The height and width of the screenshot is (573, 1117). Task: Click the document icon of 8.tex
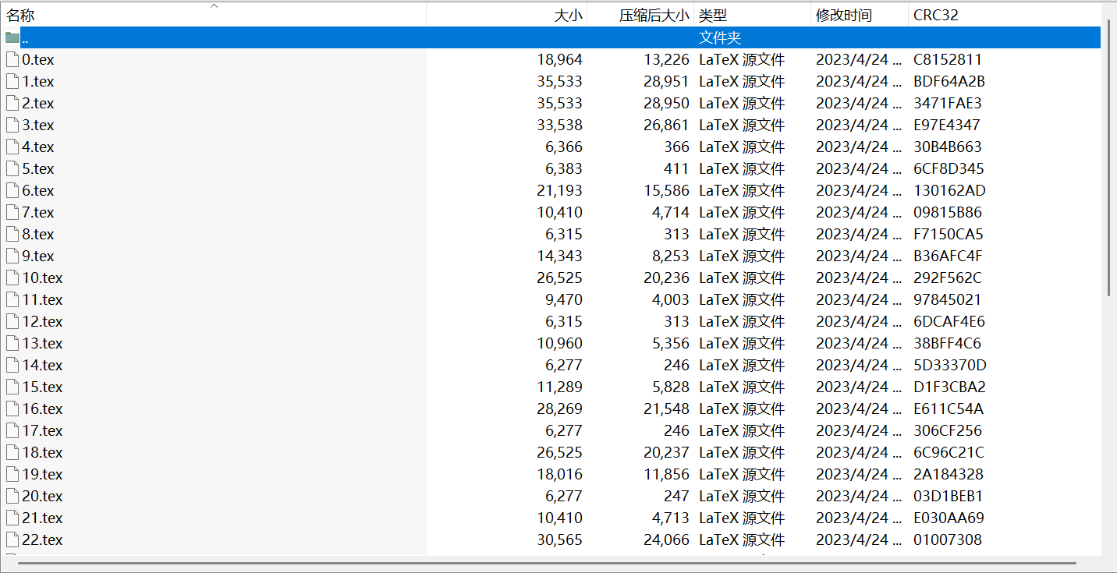pyautogui.click(x=12, y=234)
